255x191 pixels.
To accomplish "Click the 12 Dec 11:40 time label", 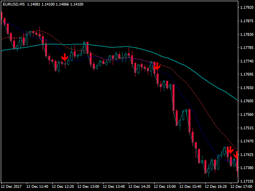I will (37, 186).
